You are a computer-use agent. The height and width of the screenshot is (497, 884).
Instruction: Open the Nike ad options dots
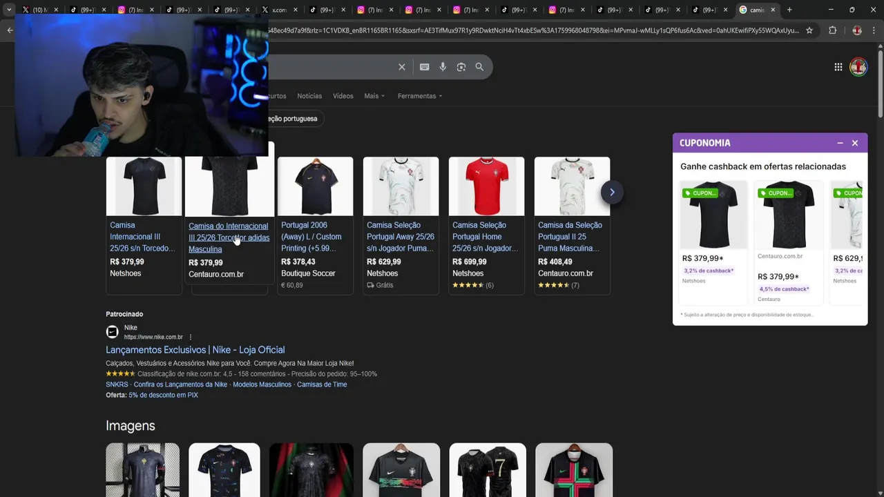(191, 337)
